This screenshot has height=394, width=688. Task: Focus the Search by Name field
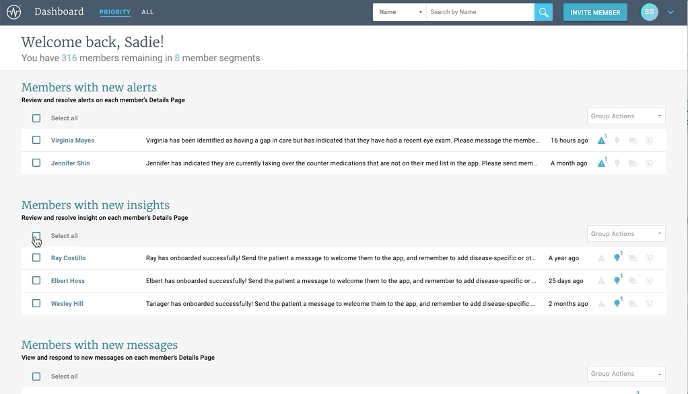pos(480,12)
